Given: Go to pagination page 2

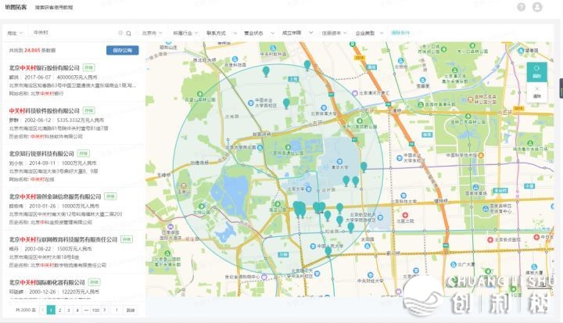Looking at the screenshot, I should click(60, 310).
